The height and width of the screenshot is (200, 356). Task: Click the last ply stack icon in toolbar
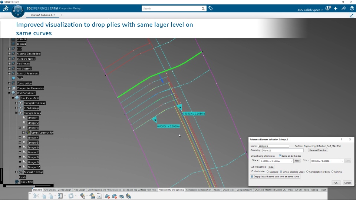tap(128, 196)
